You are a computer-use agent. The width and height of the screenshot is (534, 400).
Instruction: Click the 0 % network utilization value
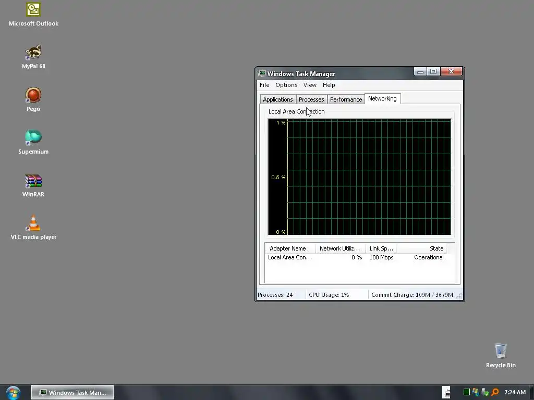pyautogui.click(x=357, y=257)
